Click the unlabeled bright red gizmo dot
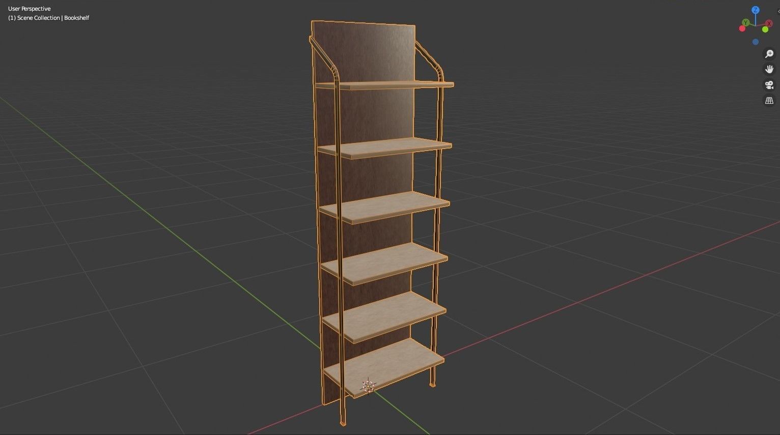The height and width of the screenshot is (435, 780). (742, 28)
